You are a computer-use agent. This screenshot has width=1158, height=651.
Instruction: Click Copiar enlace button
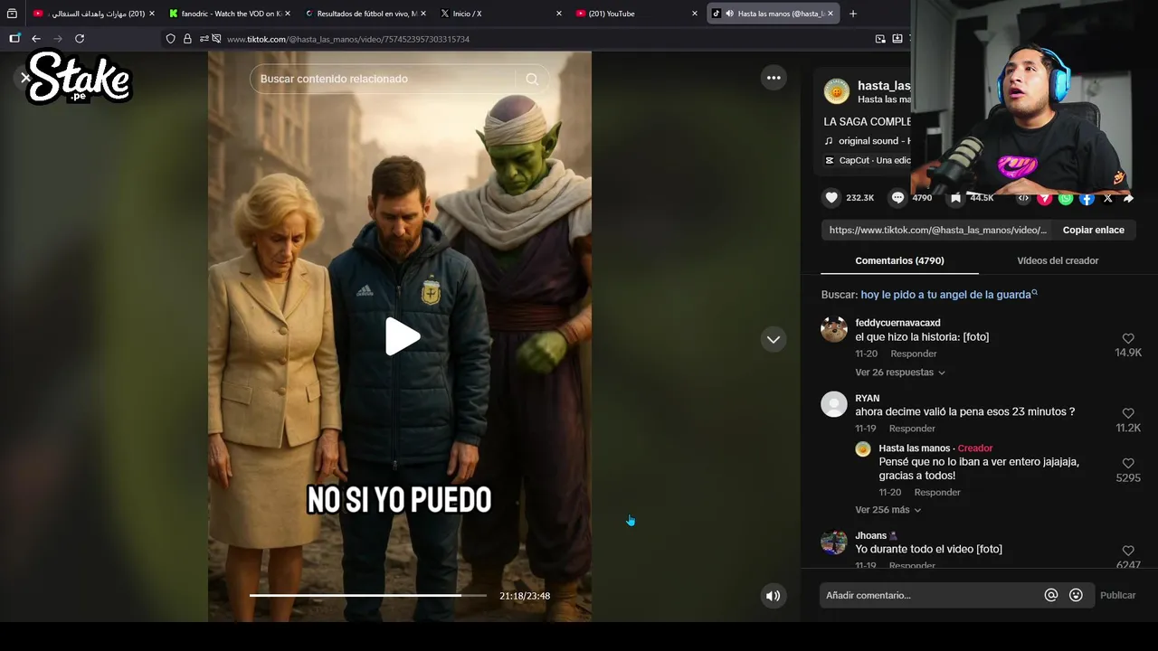coord(1093,230)
